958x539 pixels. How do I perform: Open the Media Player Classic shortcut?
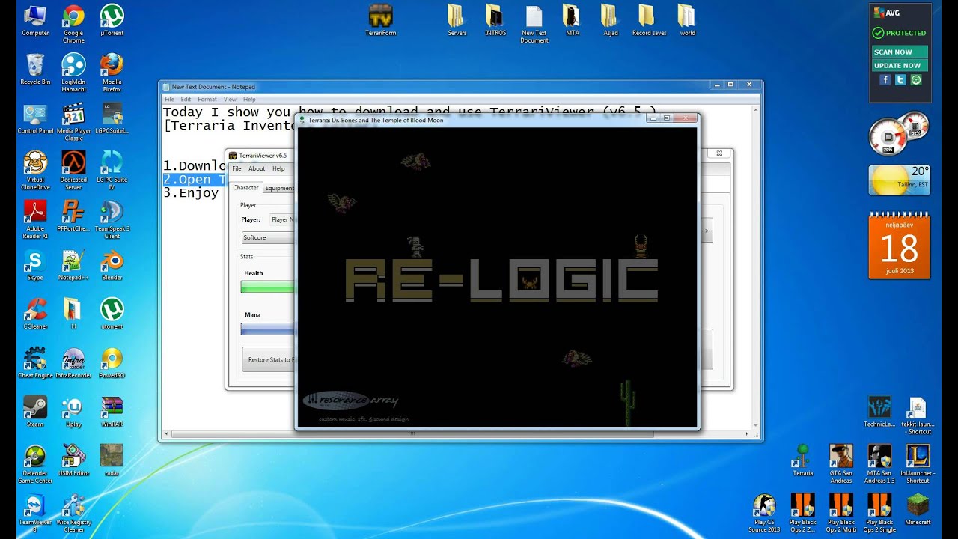[x=73, y=122]
